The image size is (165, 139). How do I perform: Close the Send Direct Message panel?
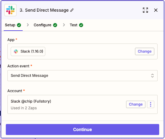point(156,10)
